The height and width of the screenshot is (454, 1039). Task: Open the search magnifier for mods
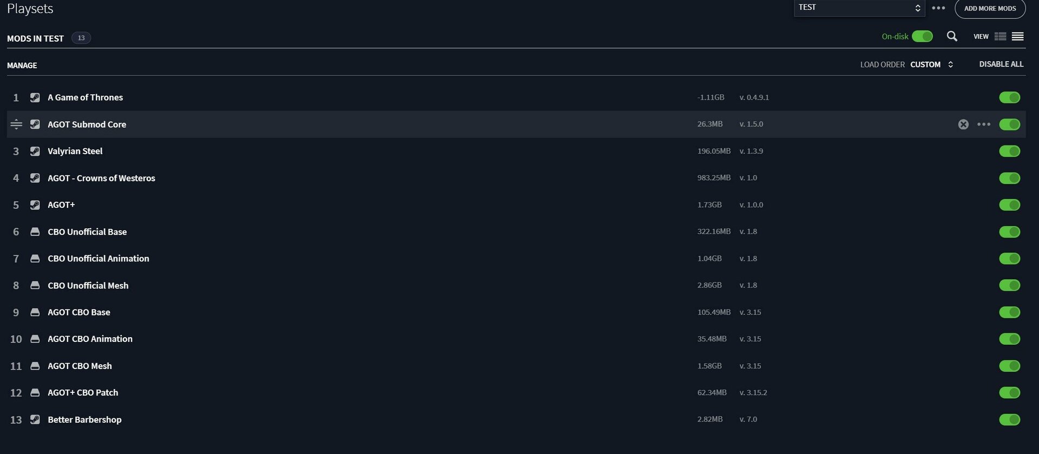[x=952, y=36]
